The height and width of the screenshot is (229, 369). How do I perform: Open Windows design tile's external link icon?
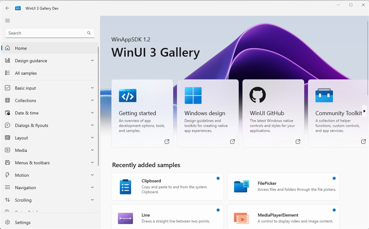[x=232, y=142]
